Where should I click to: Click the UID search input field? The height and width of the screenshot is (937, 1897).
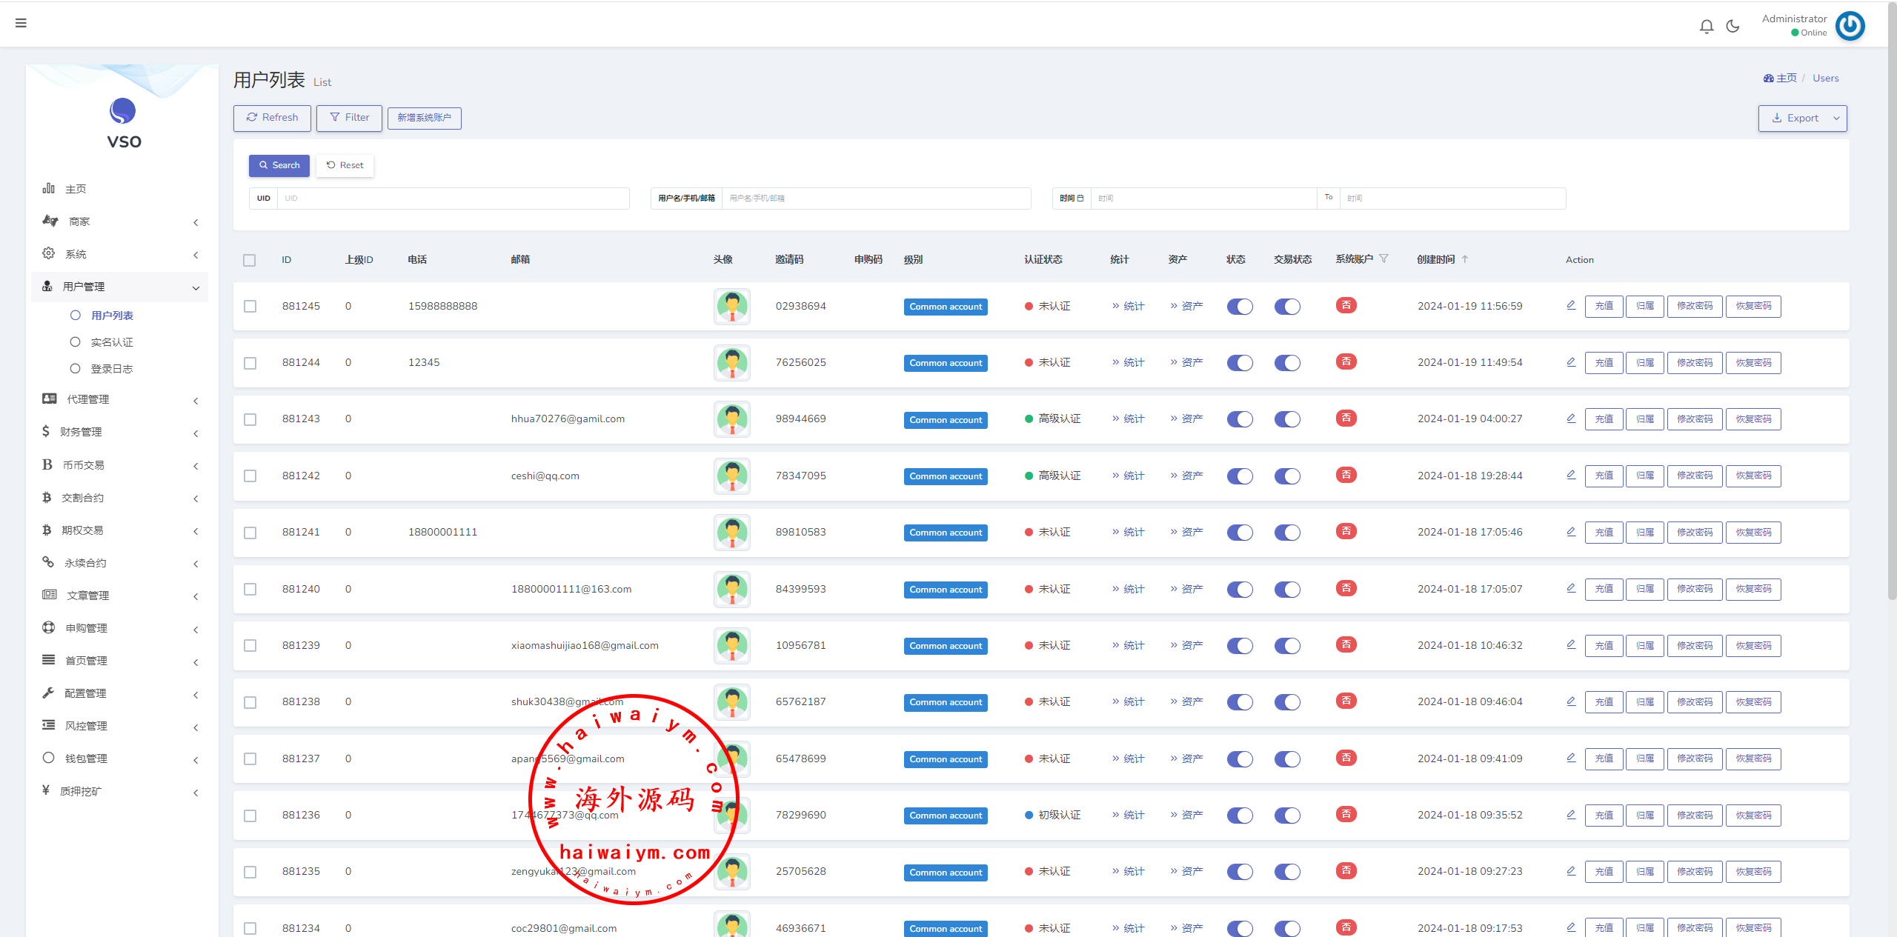(x=452, y=199)
